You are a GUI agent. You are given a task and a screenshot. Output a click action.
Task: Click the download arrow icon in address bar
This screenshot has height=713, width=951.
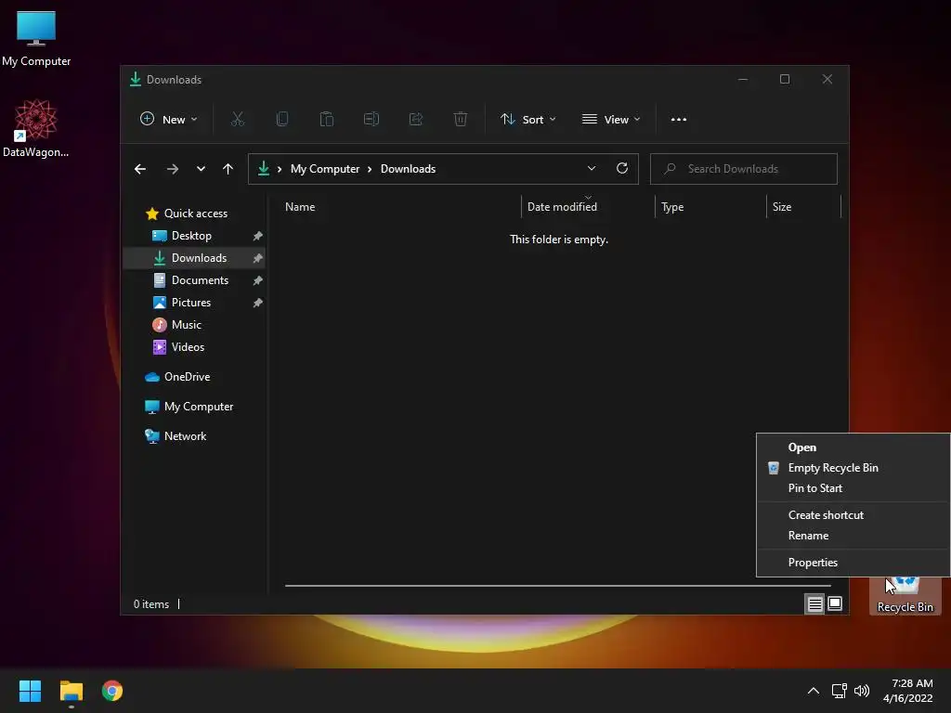[x=264, y=168]
